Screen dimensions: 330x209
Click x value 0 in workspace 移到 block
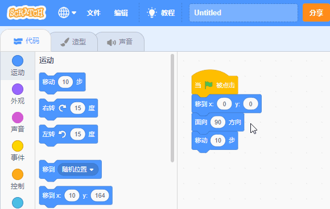point(224,104)
